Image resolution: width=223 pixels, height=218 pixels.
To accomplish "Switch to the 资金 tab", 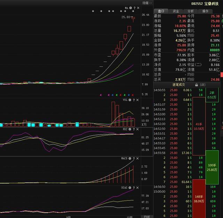I will [176, 11].
